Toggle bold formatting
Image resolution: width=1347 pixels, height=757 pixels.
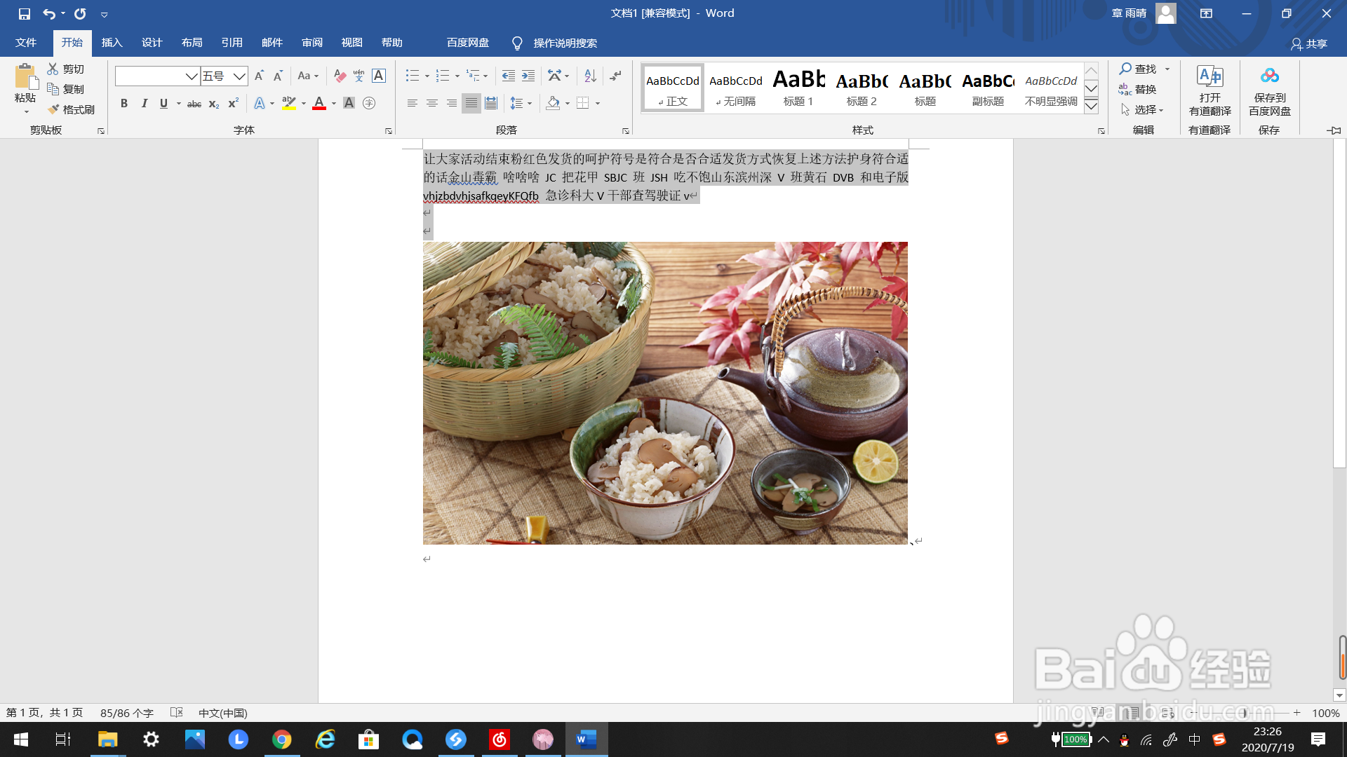point(124,103)
